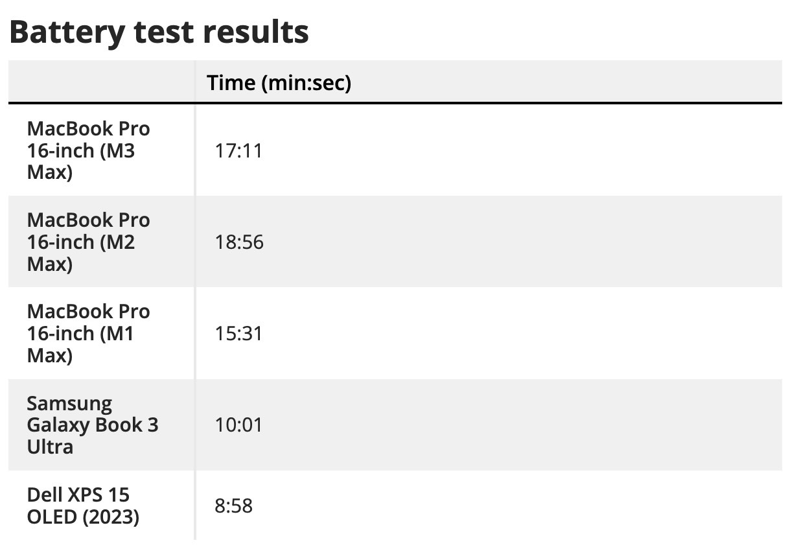Select the Dell XPS 15 OLED (2023) label
Image resolution: width=788 pixels, height=547 pixels.
(x=83, y=506)
